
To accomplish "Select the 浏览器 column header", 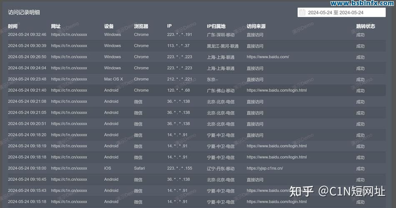I will [x=141, y=26].
